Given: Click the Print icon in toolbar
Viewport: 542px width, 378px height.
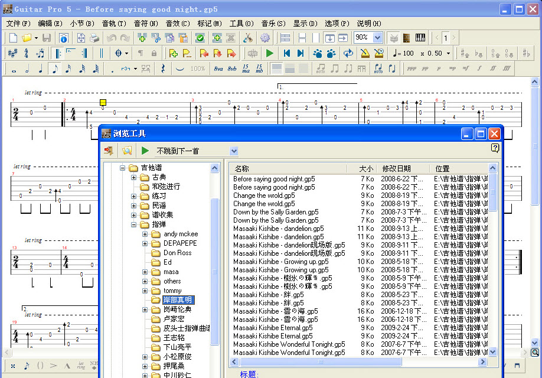Looking at the screenshot, I should (94, 38).
